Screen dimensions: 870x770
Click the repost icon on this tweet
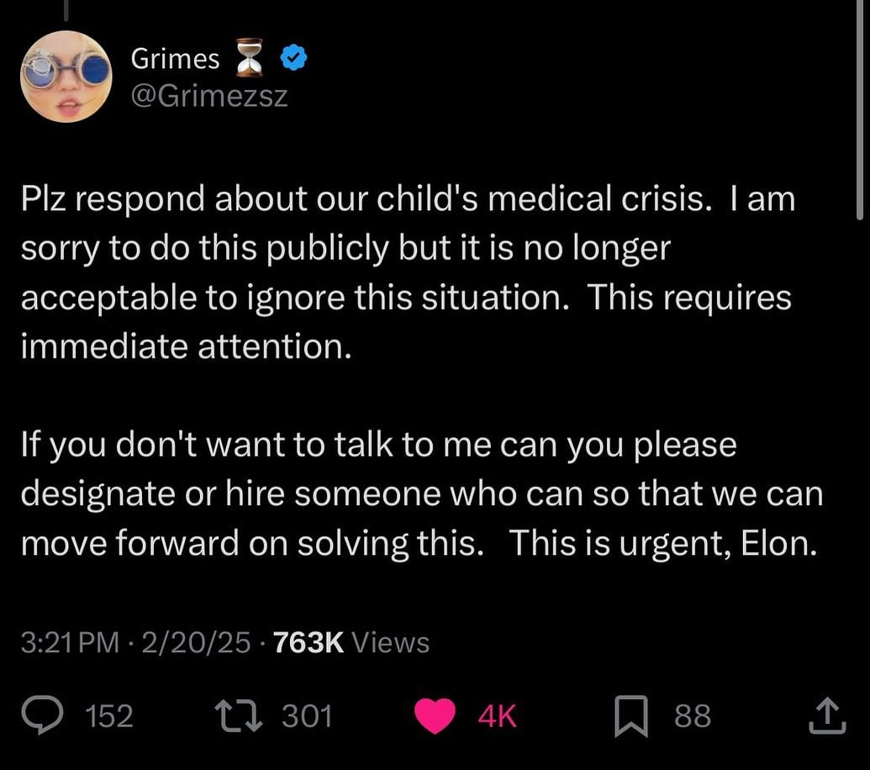point(237,715)
